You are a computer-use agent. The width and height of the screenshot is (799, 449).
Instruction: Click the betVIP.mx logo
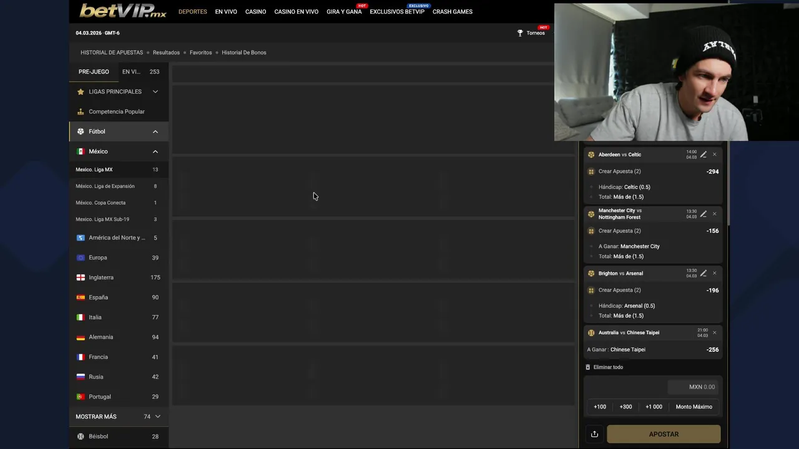(123, 11)
